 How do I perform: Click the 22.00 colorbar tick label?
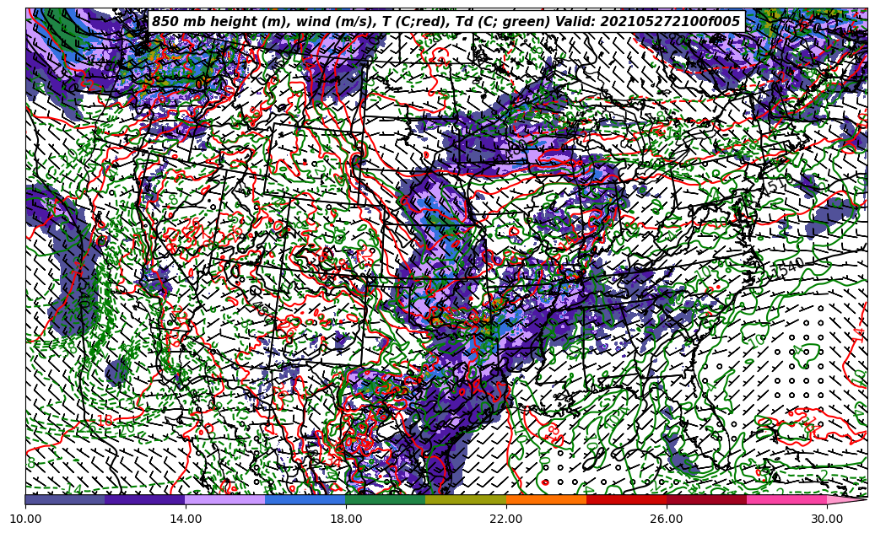coord(506,519)
